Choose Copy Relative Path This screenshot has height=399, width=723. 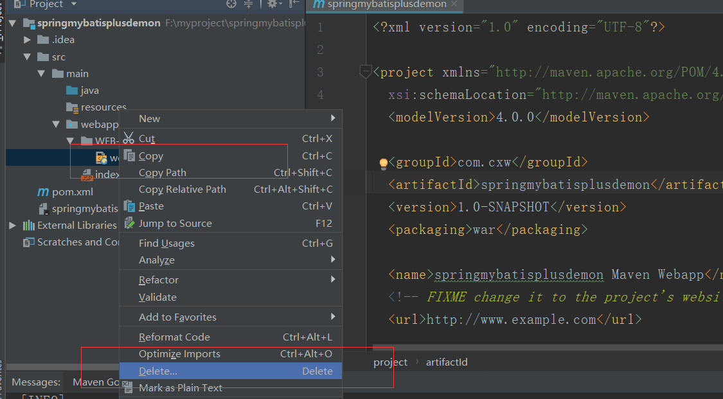tap(231, 190)
